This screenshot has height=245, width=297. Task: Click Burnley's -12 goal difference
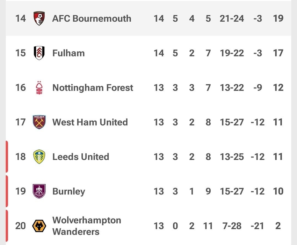tap(258, 191)
